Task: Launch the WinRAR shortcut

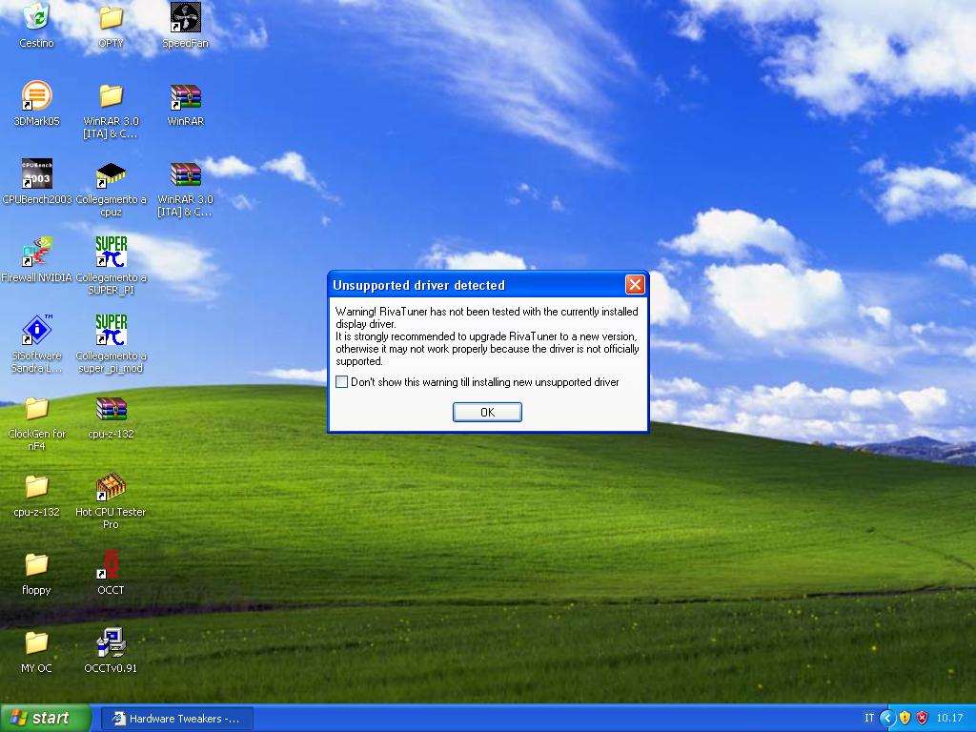Action: 186,96
